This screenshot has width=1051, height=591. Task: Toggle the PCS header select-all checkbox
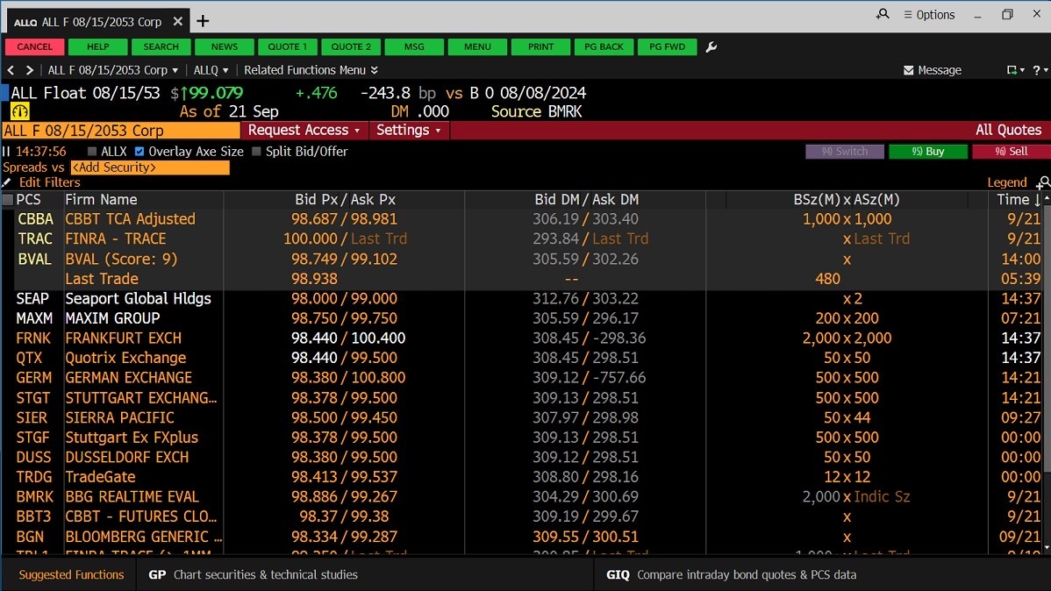[8, 200]
